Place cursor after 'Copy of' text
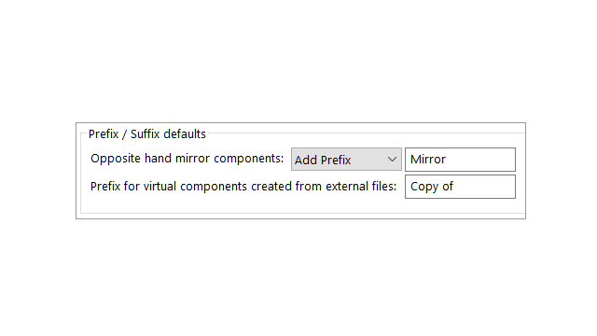 [x=454, y=187]
